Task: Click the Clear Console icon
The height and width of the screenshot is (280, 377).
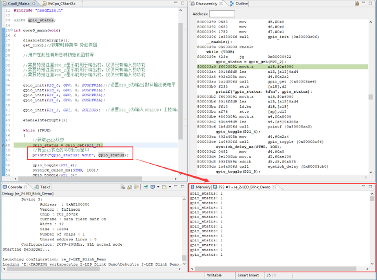Action: click(x=123, y=187)
